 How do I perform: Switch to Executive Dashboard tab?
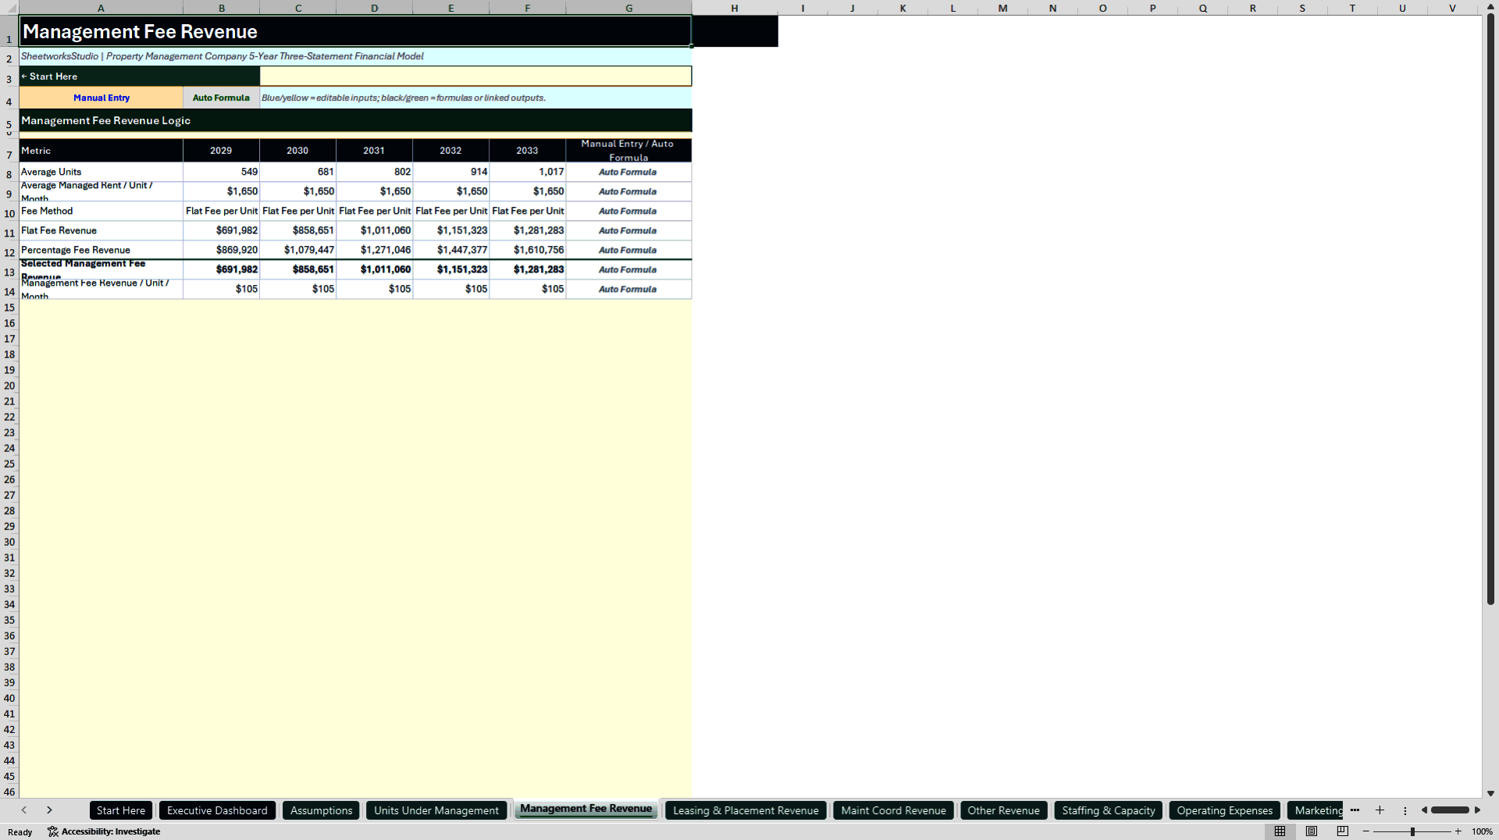(x=217, y=810)
